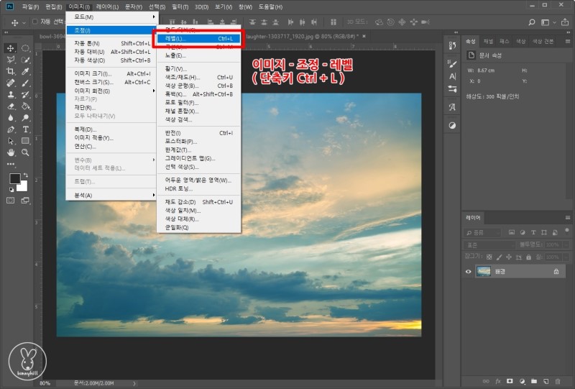Hide the 배경 layer with eye icon

coord(469,271)
